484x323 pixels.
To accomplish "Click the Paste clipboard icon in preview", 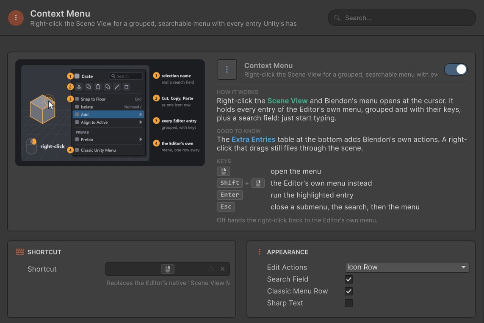I will [x=98, y=87].
